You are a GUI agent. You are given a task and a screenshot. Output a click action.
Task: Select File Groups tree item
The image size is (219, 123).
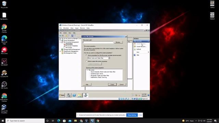tap(69, 47)
